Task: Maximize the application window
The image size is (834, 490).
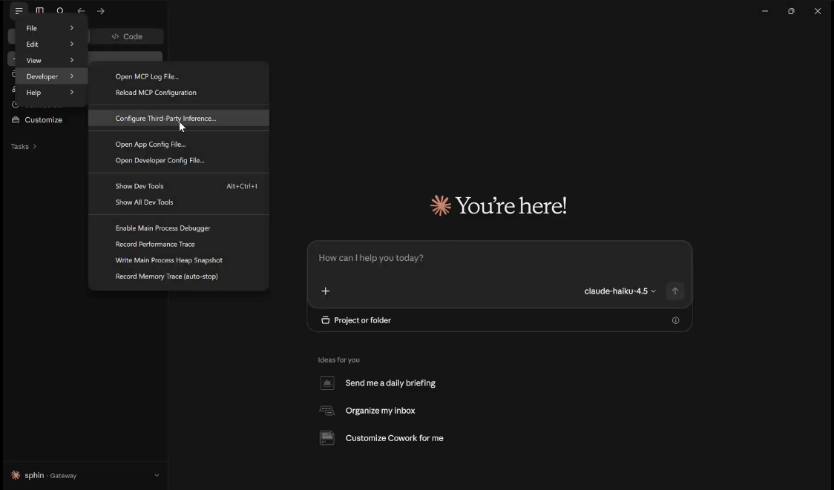Action: [791, 10]
